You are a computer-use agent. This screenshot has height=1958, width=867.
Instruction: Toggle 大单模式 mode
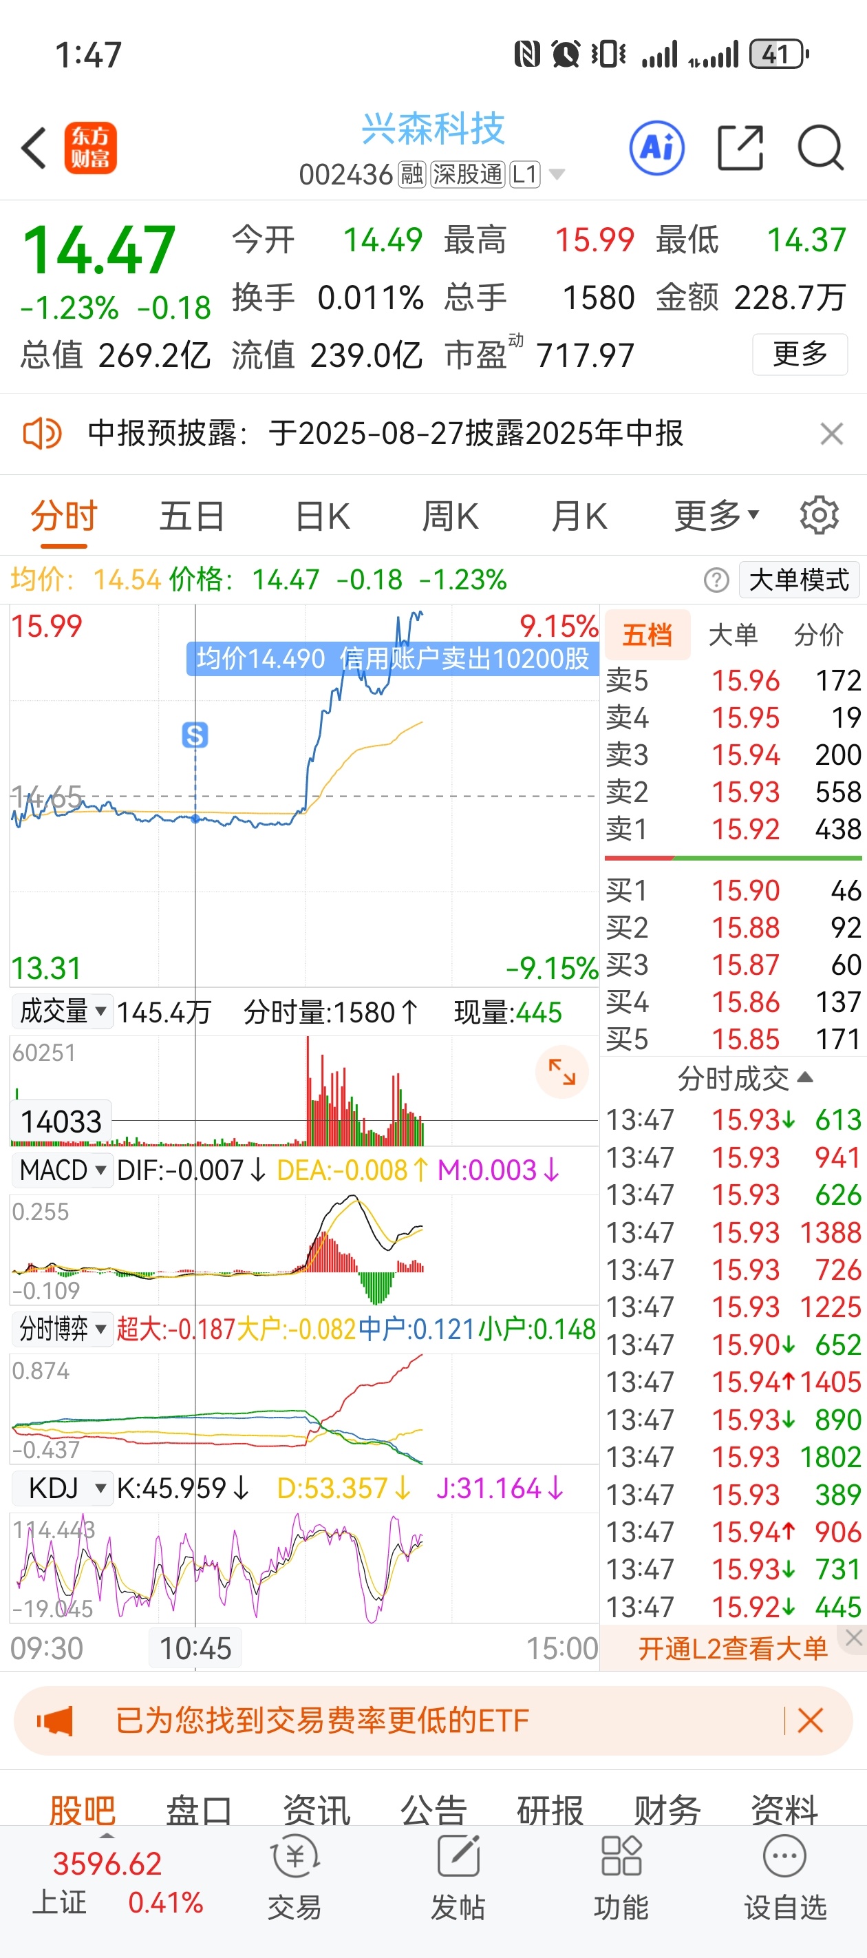799,580
